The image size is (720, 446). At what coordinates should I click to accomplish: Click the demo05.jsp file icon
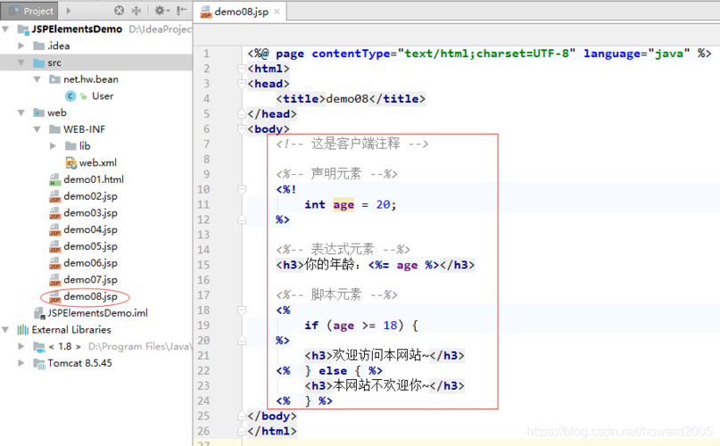pyautogui.click(x=54, y=246)
